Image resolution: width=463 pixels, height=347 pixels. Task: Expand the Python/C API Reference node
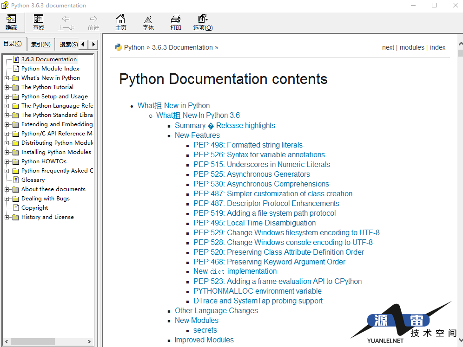click(7, 134)
